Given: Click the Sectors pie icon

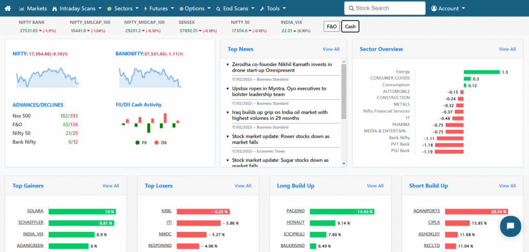Looking at the screenshot, I should (110, 9).
